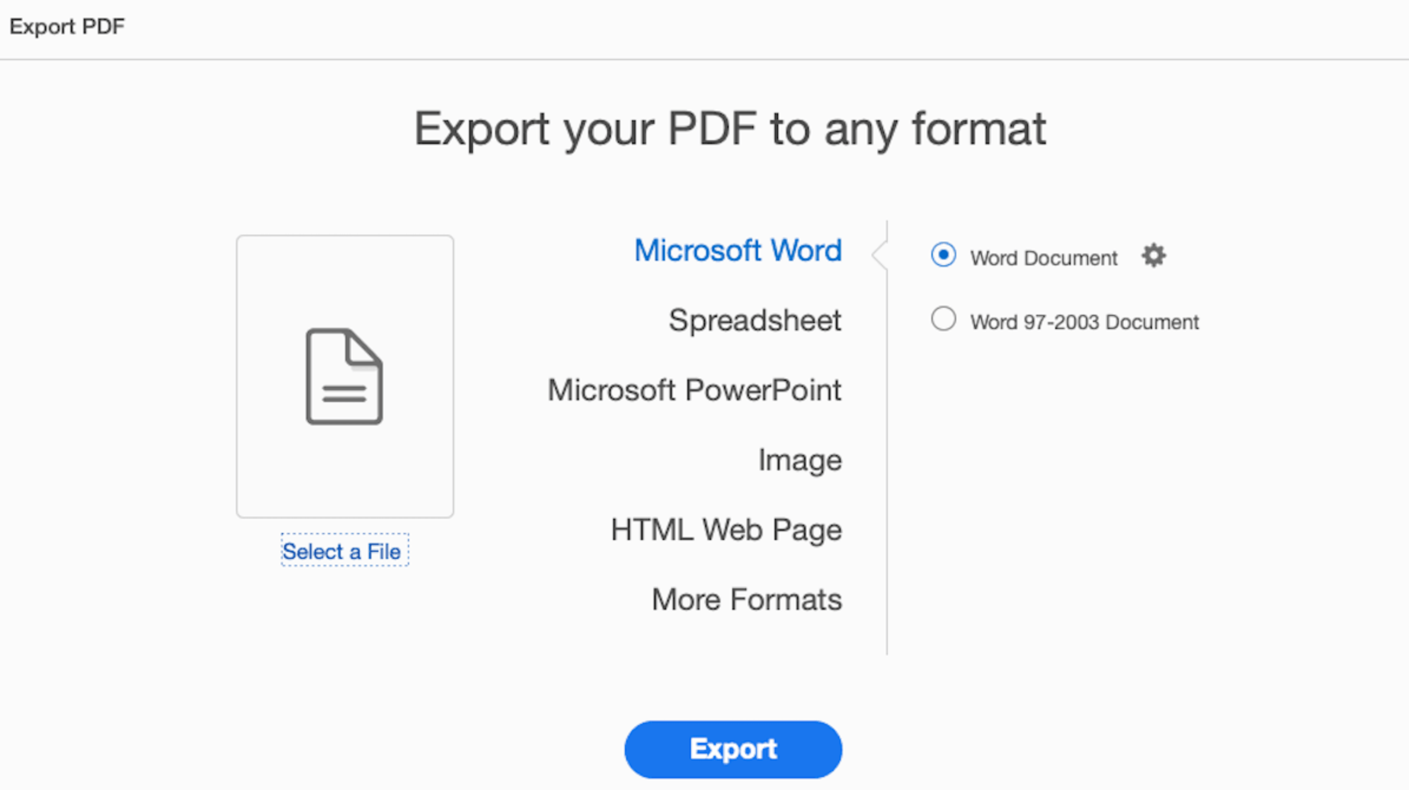This screenshot has width=1409, height=790.
Task: Pick Image export format
Action: tap(799, 460)
